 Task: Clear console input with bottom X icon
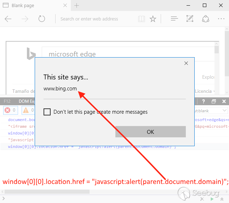(202, 199)
